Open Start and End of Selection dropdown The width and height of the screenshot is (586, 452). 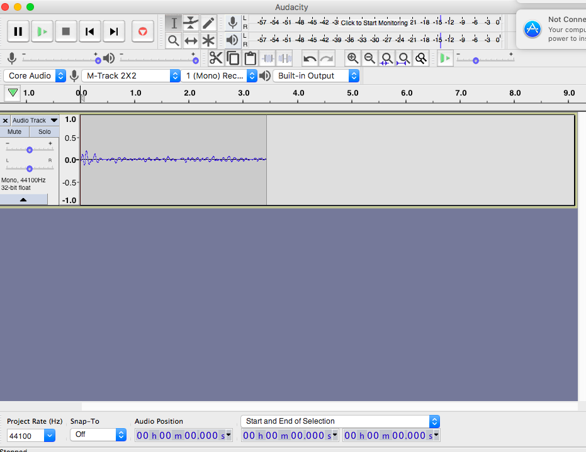coord(340,421)
